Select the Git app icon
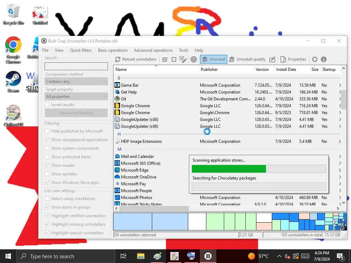 pos(117,99)
